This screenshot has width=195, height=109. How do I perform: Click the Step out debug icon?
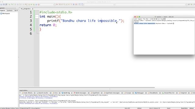(66, 4)
